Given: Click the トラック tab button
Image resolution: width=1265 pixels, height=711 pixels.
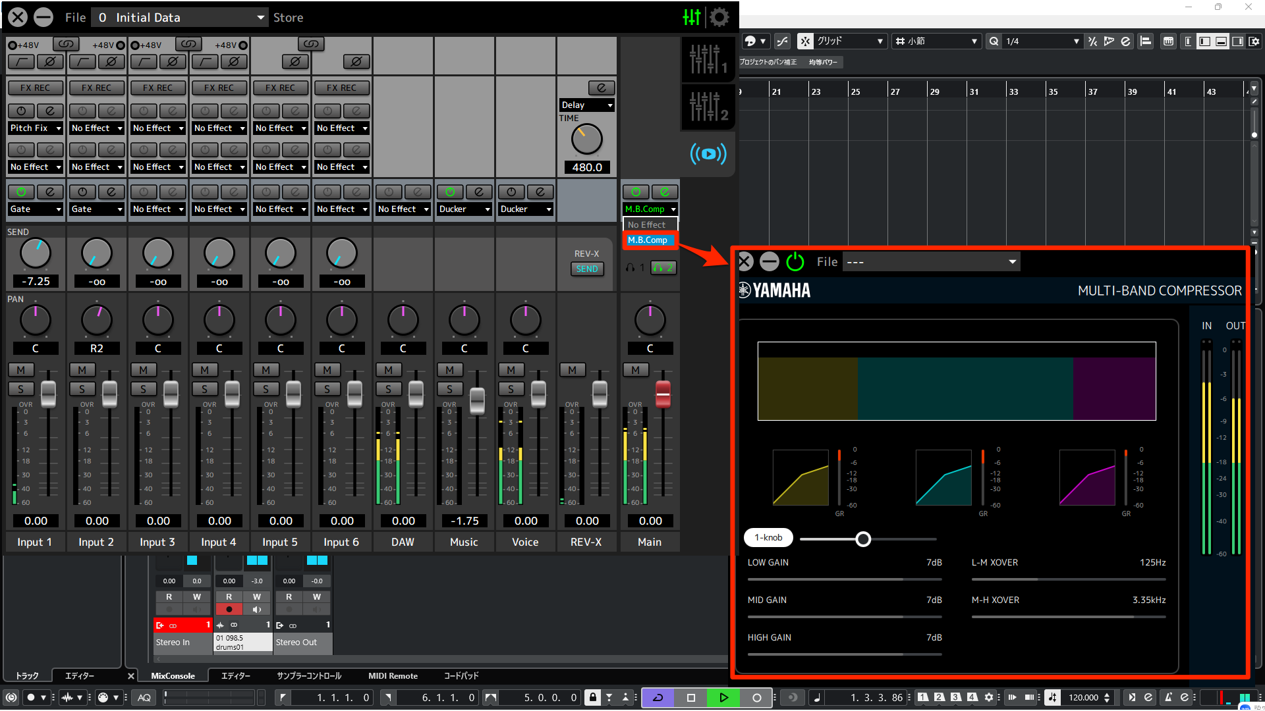Looking at the screenshot, I should coord(27,676).
